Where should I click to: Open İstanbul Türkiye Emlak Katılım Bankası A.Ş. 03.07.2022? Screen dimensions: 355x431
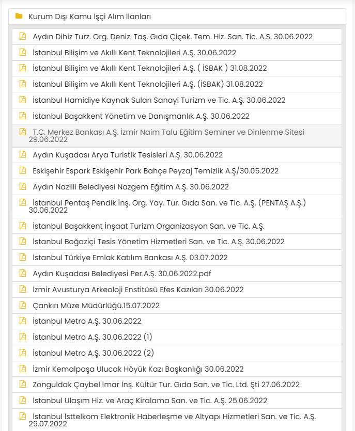[x=130, y=257]
